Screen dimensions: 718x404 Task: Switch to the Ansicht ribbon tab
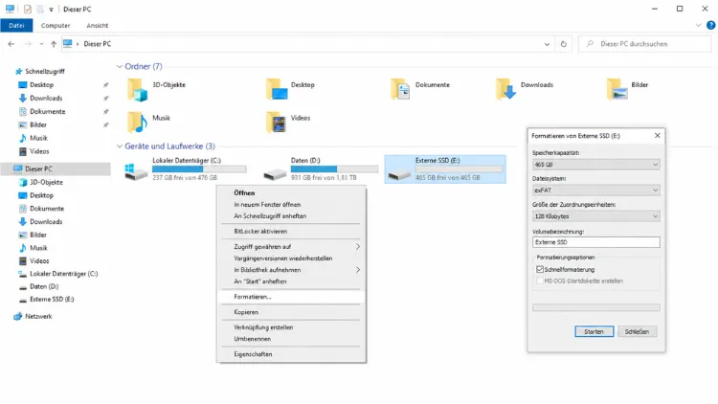click(x=97, y=25)
